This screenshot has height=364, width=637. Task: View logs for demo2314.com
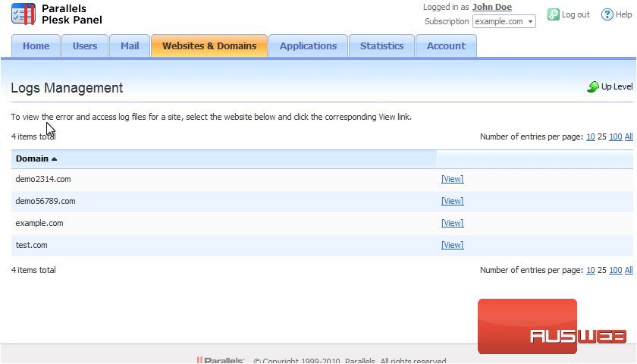click(452, 180)
